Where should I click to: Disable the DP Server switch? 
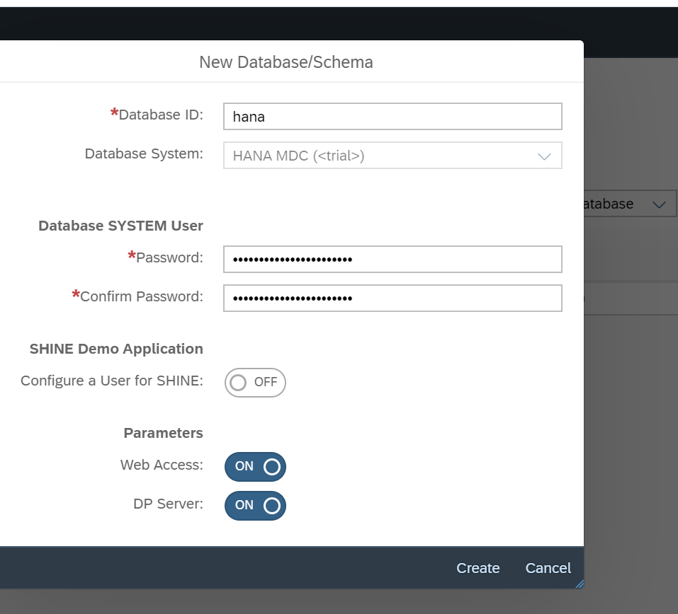(255, 505)
